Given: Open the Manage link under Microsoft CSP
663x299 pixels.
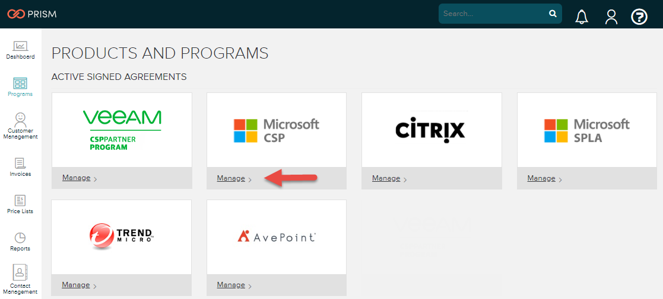Looking at the screenshot, I should coord(231,178).
